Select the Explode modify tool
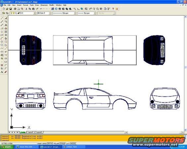The height and width of the screenshot is (149, 187). pos(6,72)
